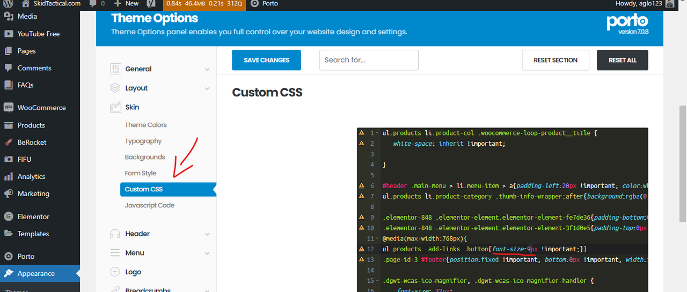Screen dimensions: 687x292
Task: Click the user avatar in admin bar
Action: [669, 4]
